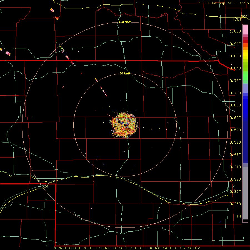Click the [CC] units label
This screenshot has width=250, height=250.
[x=237, y=19]
